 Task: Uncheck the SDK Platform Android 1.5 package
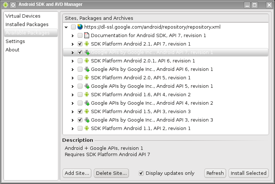tap(80, 111)
